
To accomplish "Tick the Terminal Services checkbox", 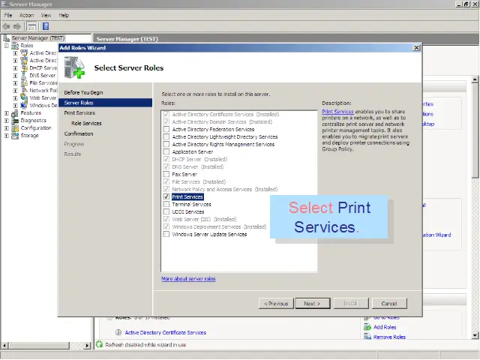I will point(166,204).
